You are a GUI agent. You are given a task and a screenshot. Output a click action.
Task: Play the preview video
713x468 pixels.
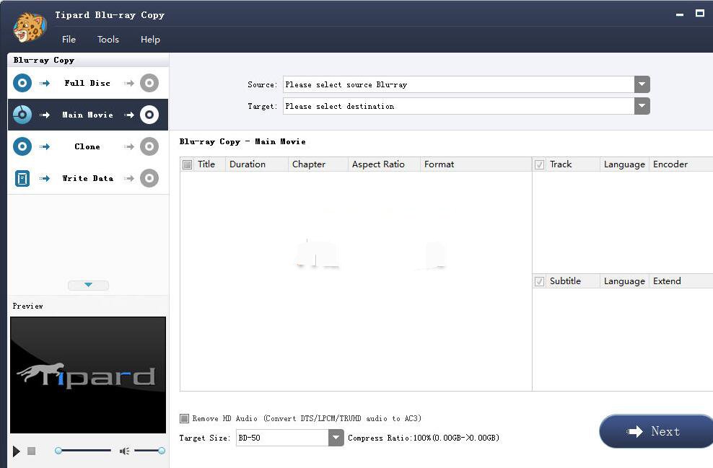[x=17, y=451]
